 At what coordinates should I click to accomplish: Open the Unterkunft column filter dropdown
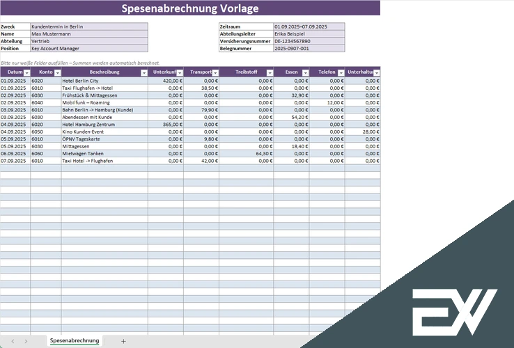180,73
